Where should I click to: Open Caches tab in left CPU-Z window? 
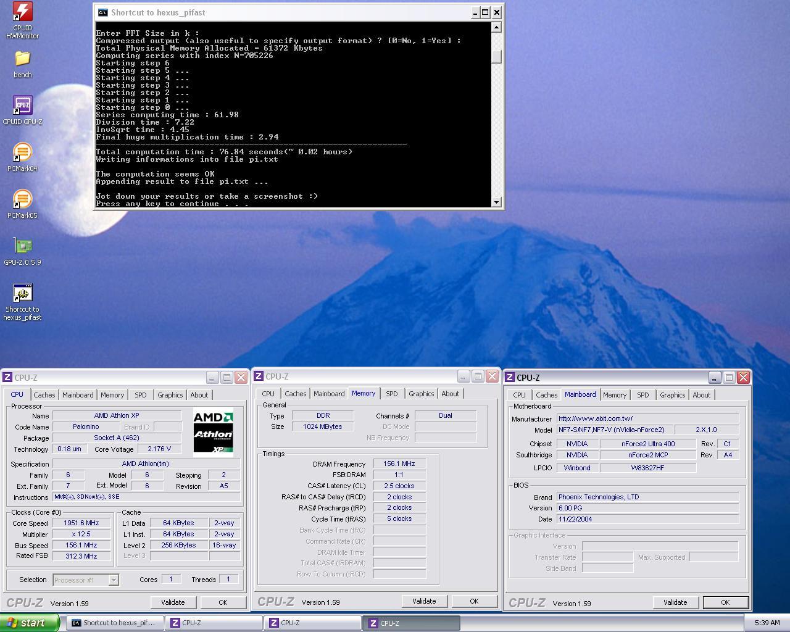coord(44,395)
